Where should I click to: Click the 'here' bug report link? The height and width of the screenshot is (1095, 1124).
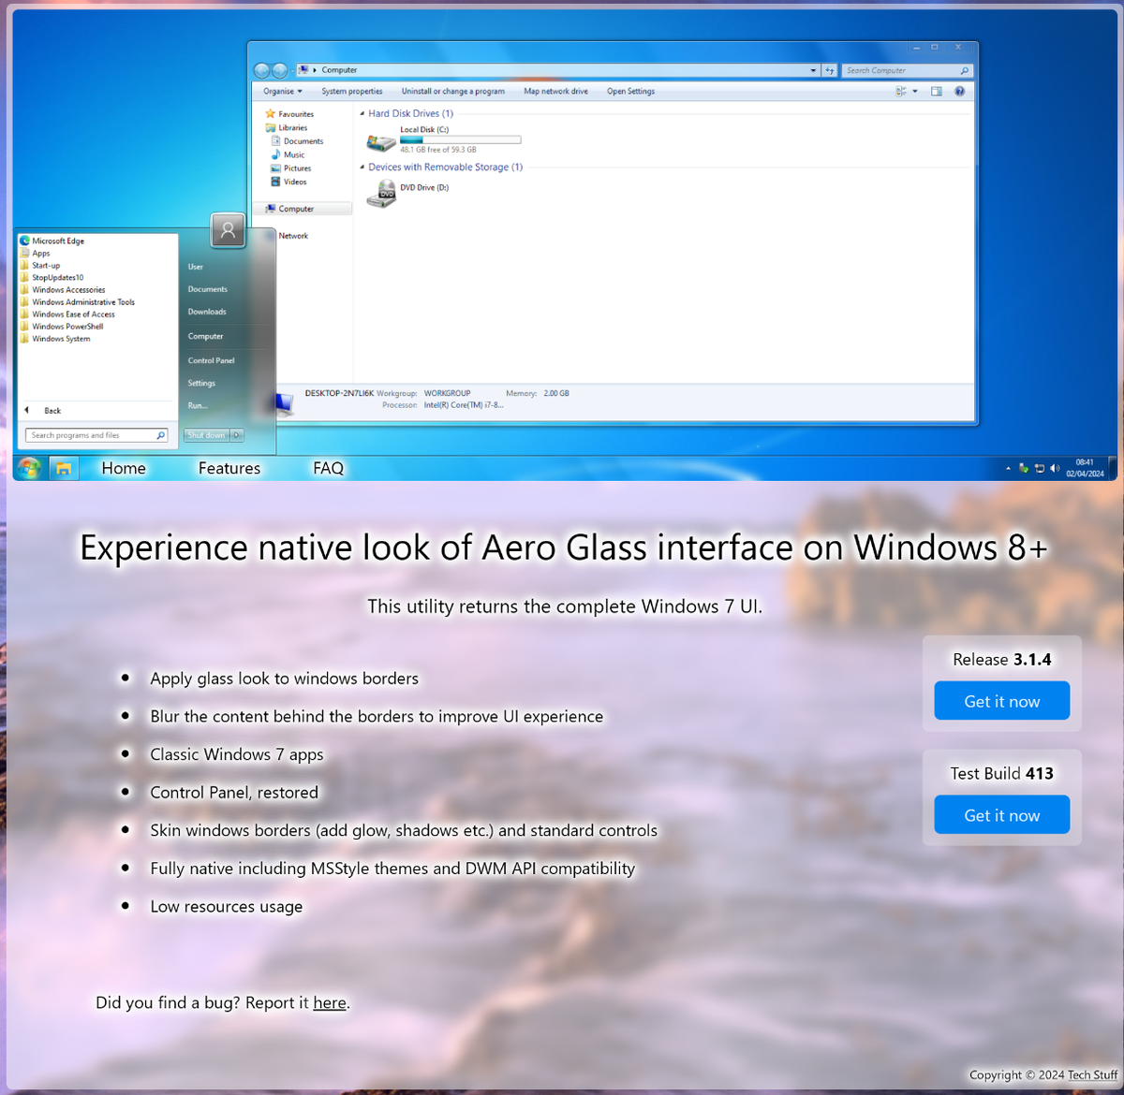[330, 1002]
